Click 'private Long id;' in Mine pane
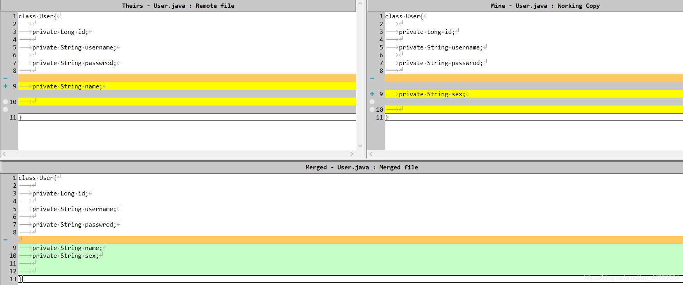 point(427,32)
